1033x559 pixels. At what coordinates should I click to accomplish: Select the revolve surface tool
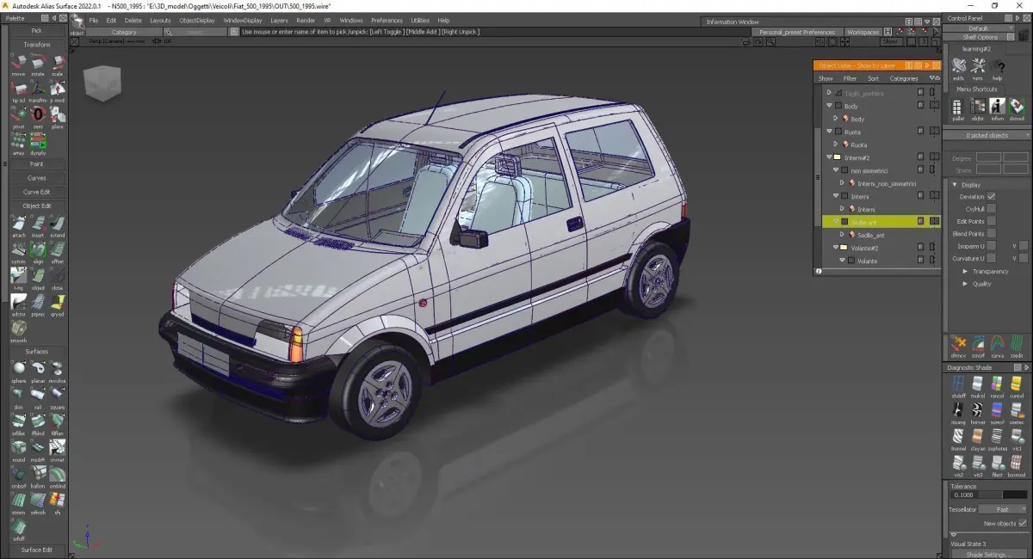[57, 368]
